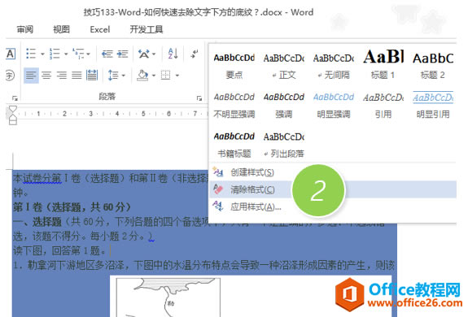Image resolution: width=468 pixels, height=317 pixels.
Task: Decrease the paragraph indent
Action: (x=107, y=54)
